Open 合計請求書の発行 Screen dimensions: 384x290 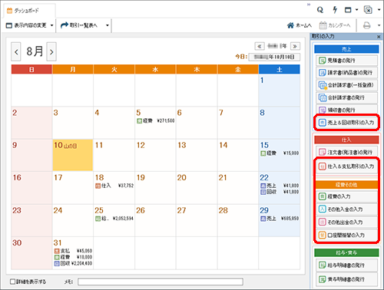click(x=346, y=97)
